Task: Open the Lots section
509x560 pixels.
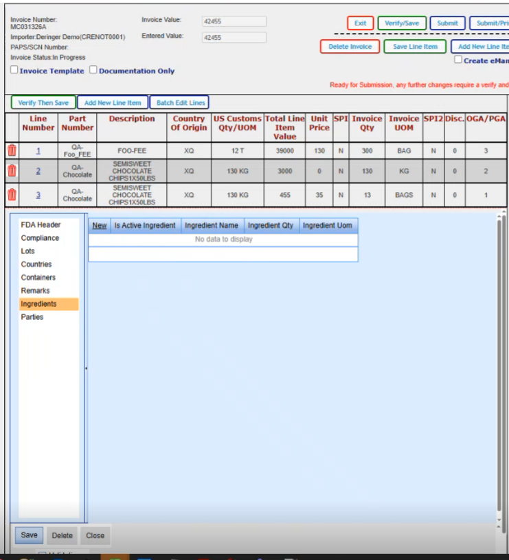Action: pyautogui.click(x=28, y=251)
